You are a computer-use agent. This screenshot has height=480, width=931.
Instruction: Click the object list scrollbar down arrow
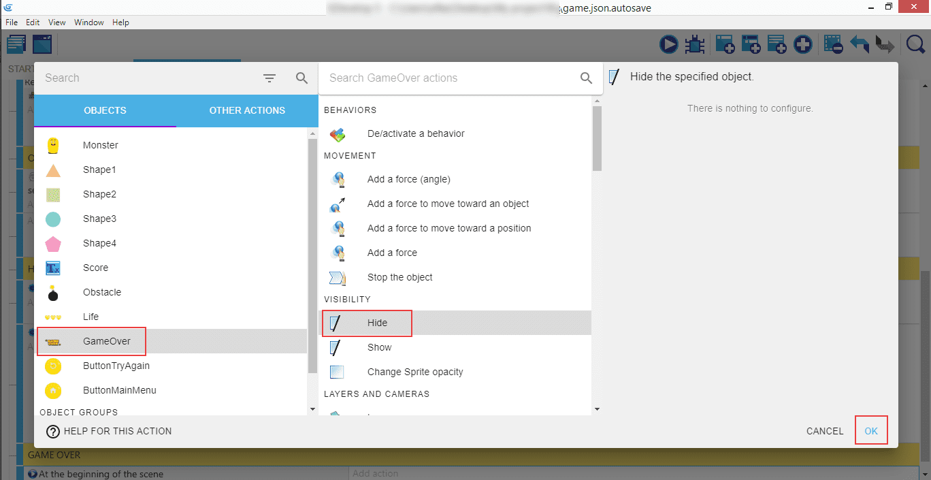coord(312,409)
